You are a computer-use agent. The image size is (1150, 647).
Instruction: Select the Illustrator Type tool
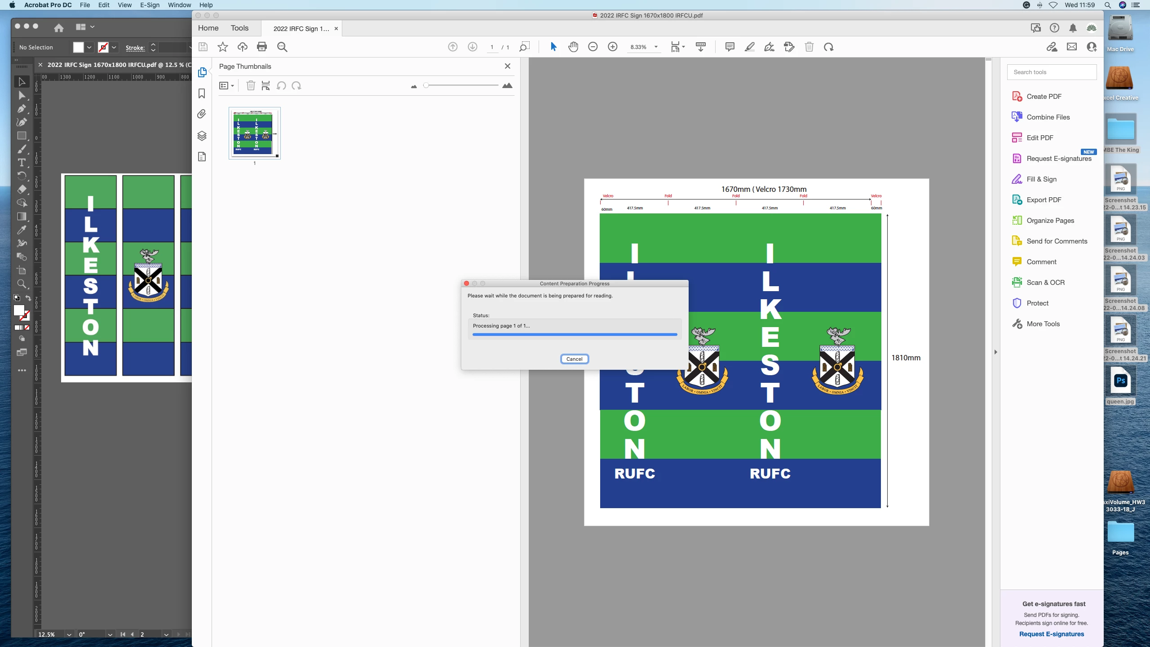pyautogui.click(x=22, y=163)
